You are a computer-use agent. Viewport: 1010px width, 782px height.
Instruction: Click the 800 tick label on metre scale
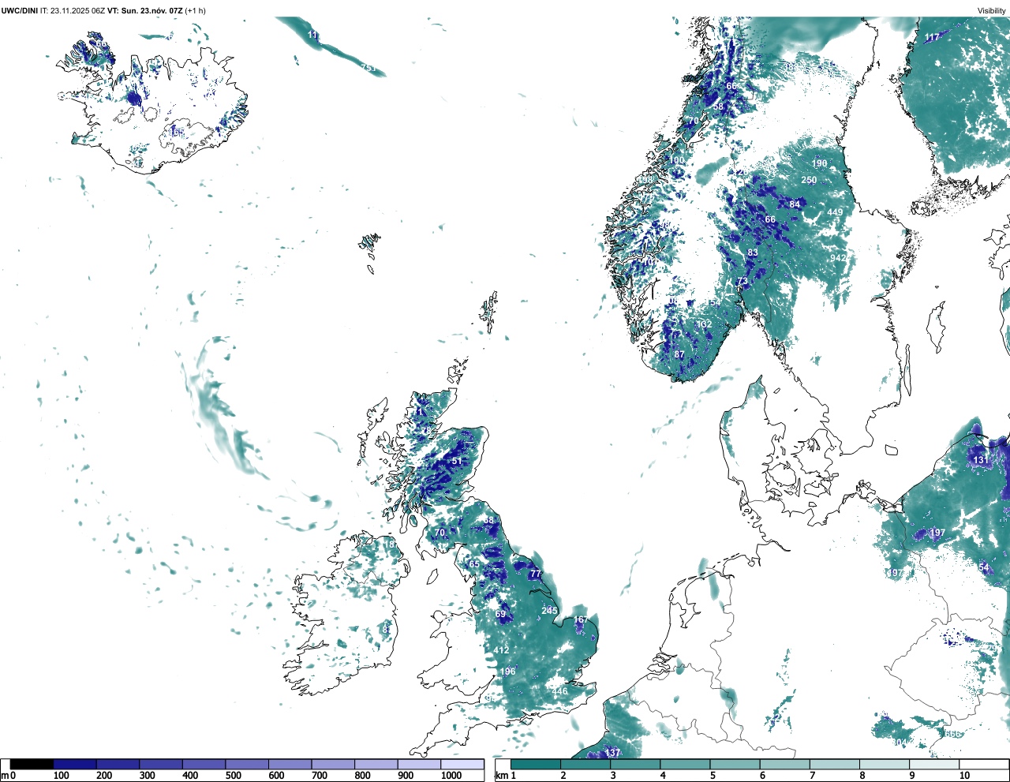362,776
